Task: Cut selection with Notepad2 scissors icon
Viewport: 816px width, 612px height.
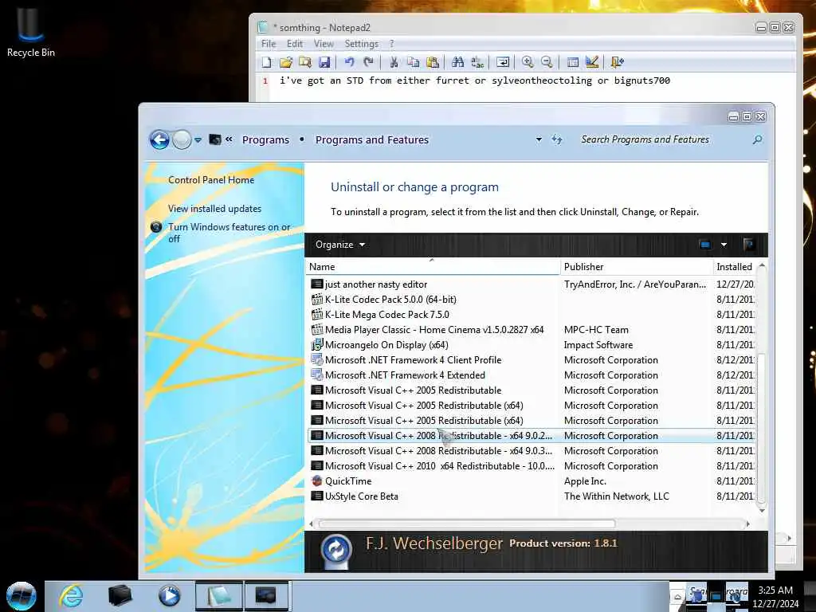Action: coord(394,62)
